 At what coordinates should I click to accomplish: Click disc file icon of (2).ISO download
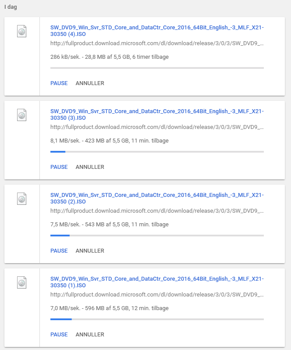click(x=21, y=199)
